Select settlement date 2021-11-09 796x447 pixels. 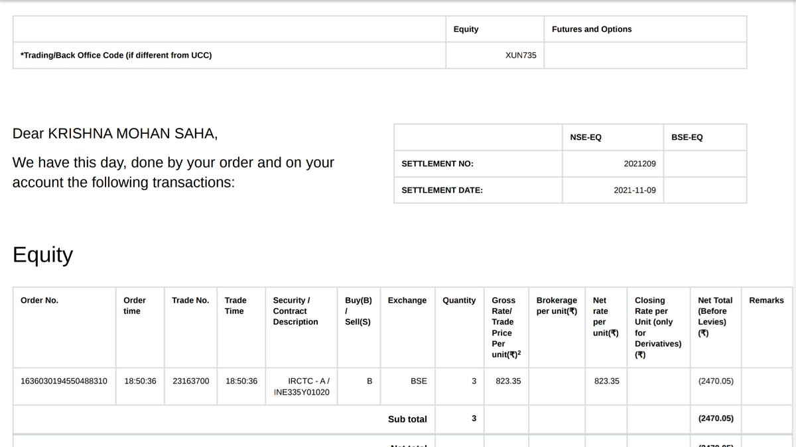tap(635, 190)
